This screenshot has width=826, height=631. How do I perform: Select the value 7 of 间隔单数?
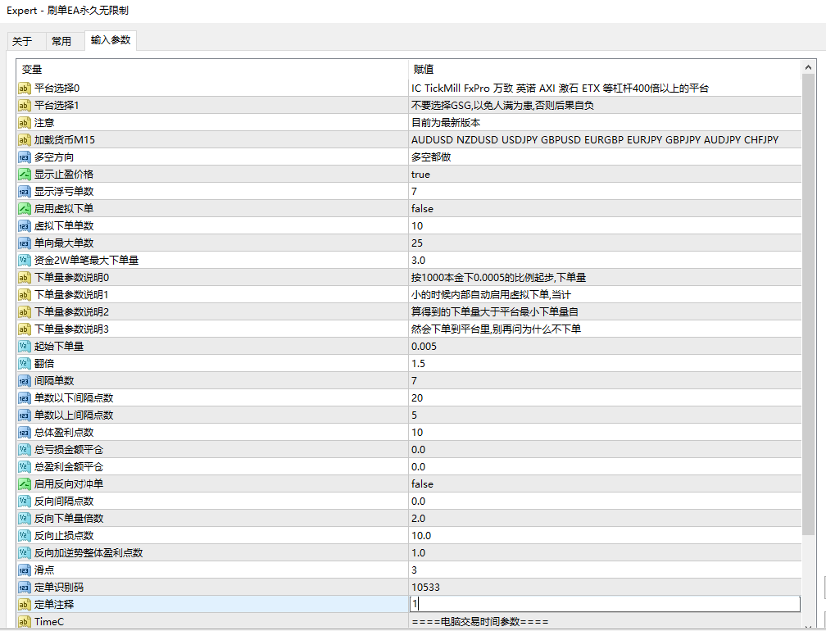click(414, 381)
